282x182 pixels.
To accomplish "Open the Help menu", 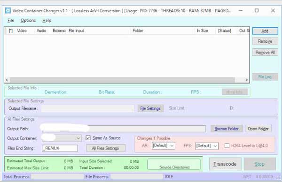I will pos(47,21).
